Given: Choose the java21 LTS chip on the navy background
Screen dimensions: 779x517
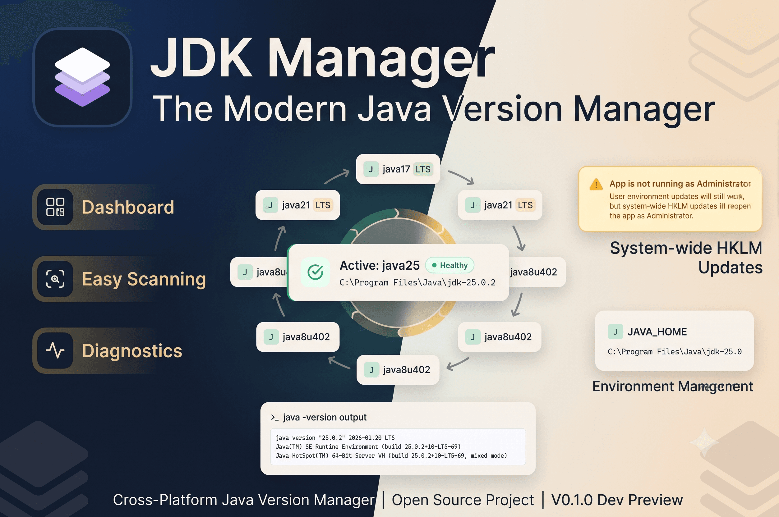Looking at the screenshot, I should 297,205.
